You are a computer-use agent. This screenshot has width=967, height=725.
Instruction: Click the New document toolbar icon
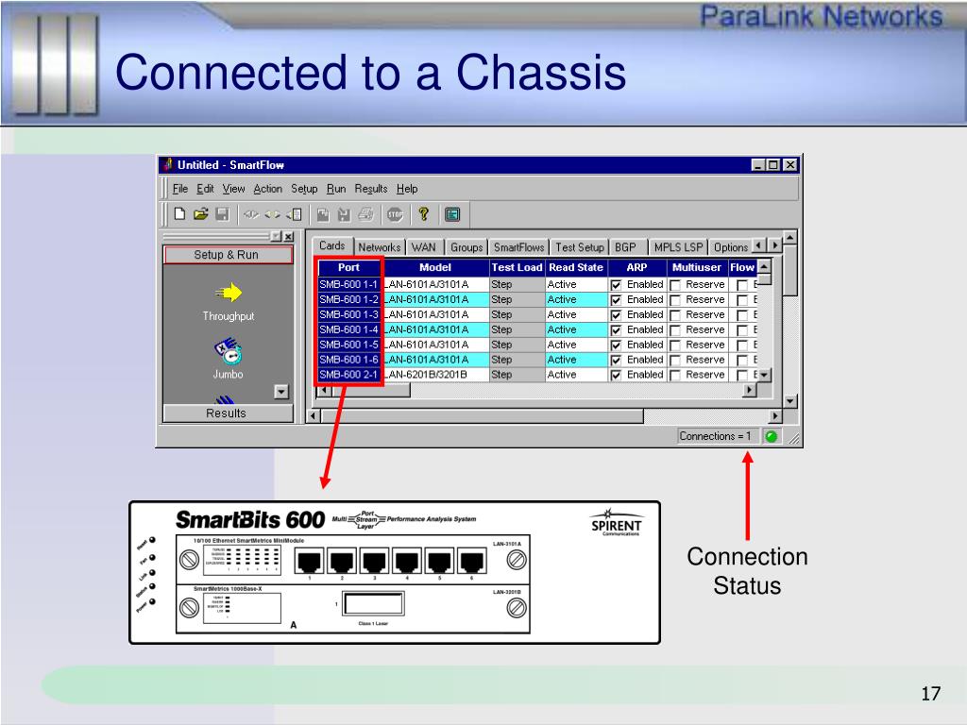(179, 214)
